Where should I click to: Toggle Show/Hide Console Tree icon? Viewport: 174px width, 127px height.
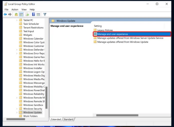(x=21, y=14)
